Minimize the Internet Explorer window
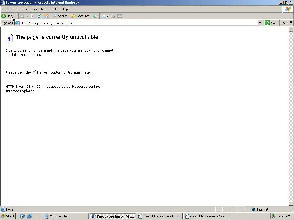294x220 pixels. [x=281, y=2]
